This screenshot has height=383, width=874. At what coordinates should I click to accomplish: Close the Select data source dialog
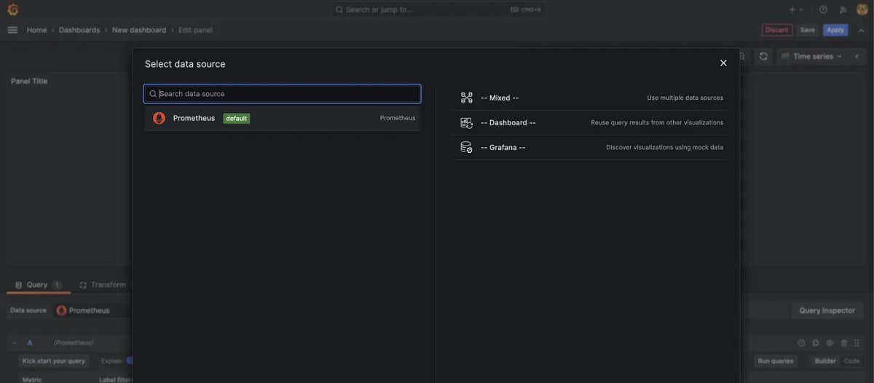(723, 63)
